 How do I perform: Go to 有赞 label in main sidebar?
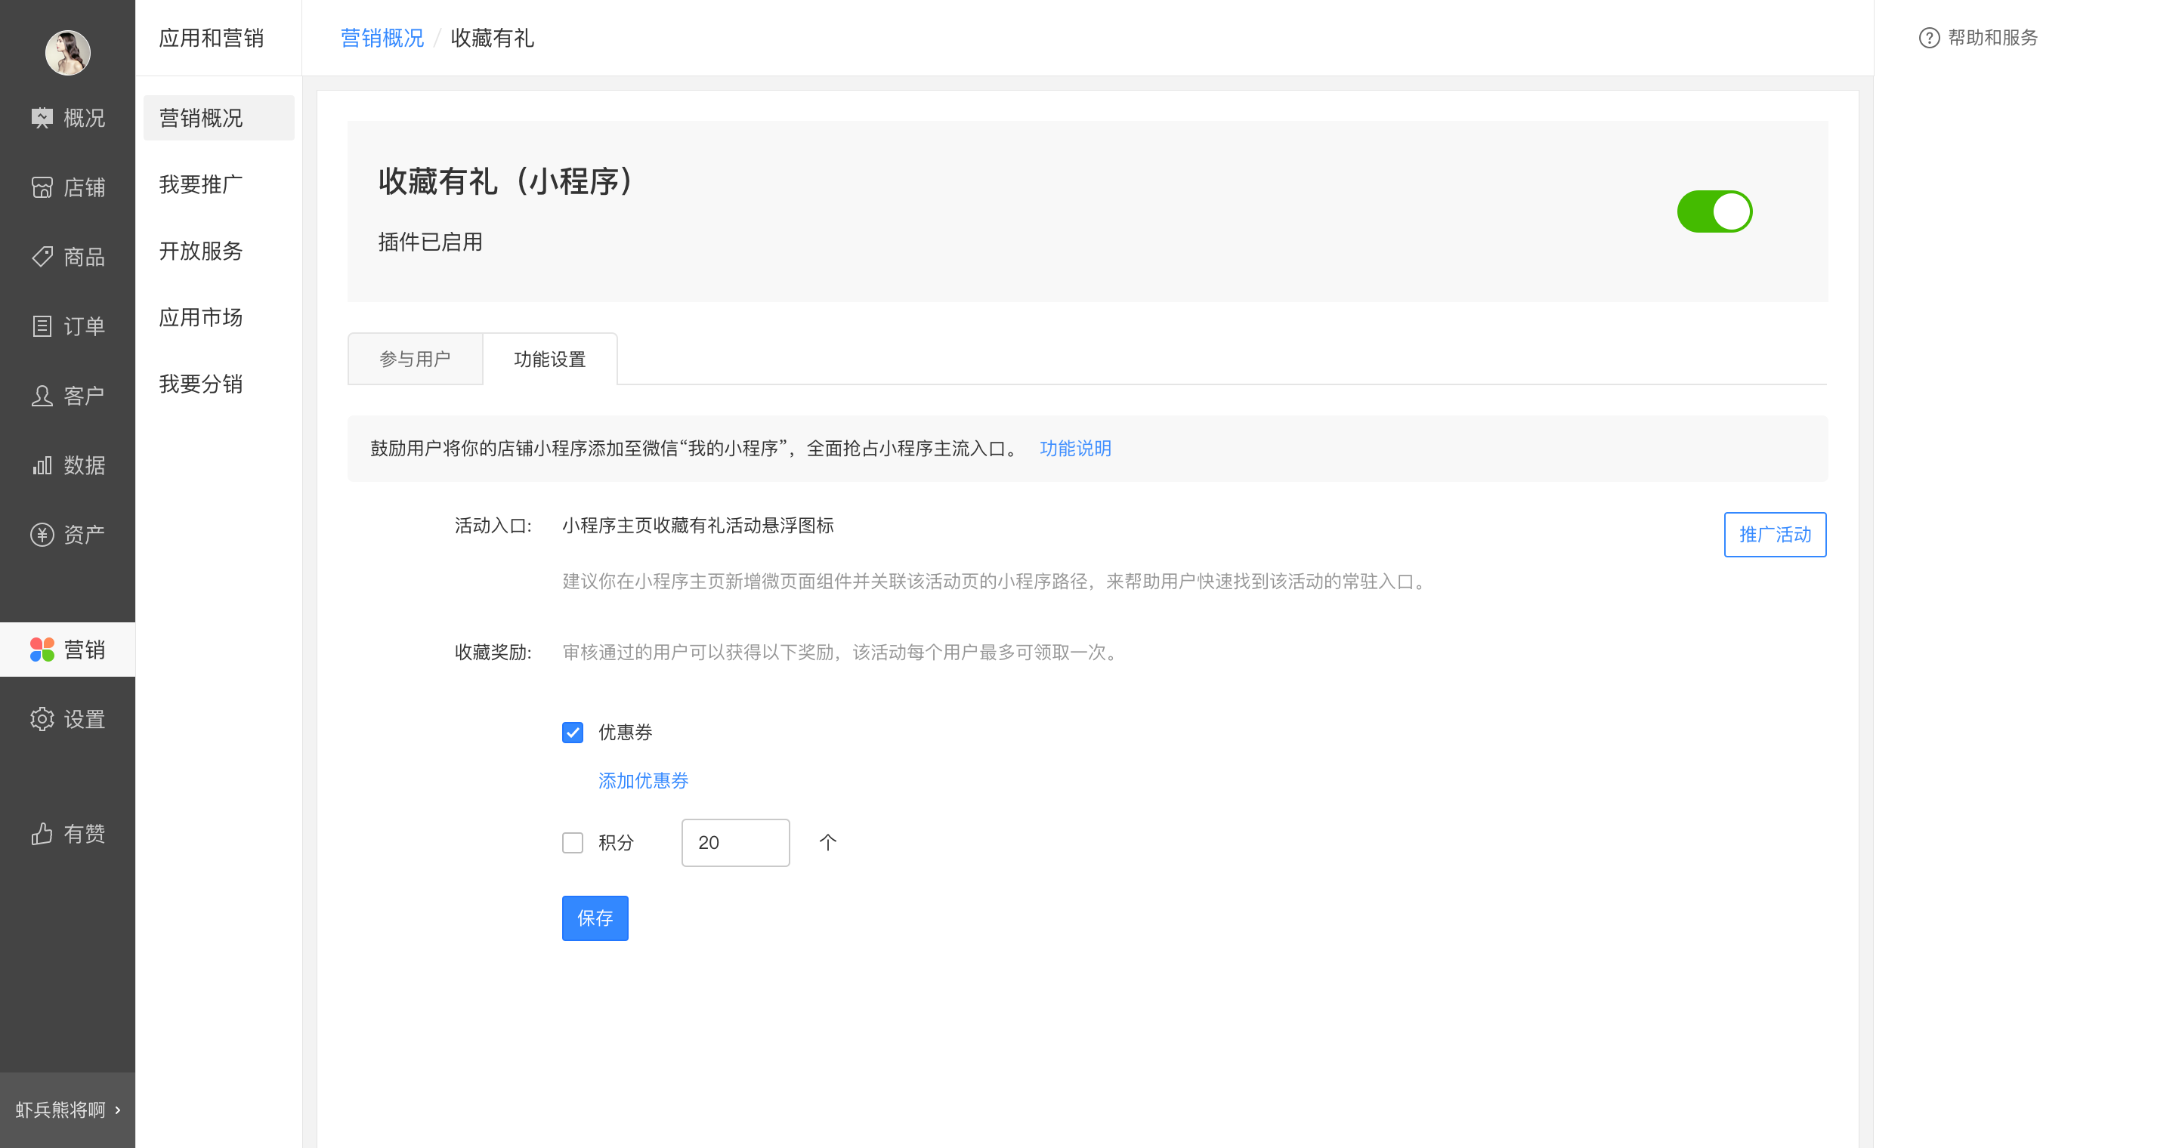(85, 834)
